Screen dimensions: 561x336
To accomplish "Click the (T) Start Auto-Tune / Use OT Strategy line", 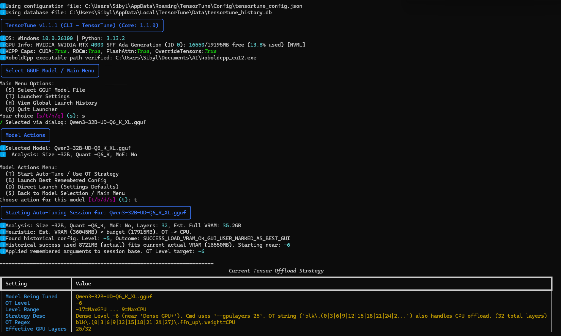I will coord(62,174).
